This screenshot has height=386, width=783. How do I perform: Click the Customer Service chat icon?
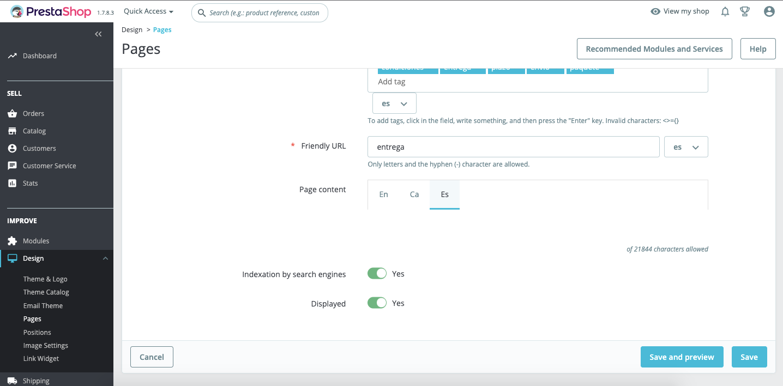click(x=12, y=166)
